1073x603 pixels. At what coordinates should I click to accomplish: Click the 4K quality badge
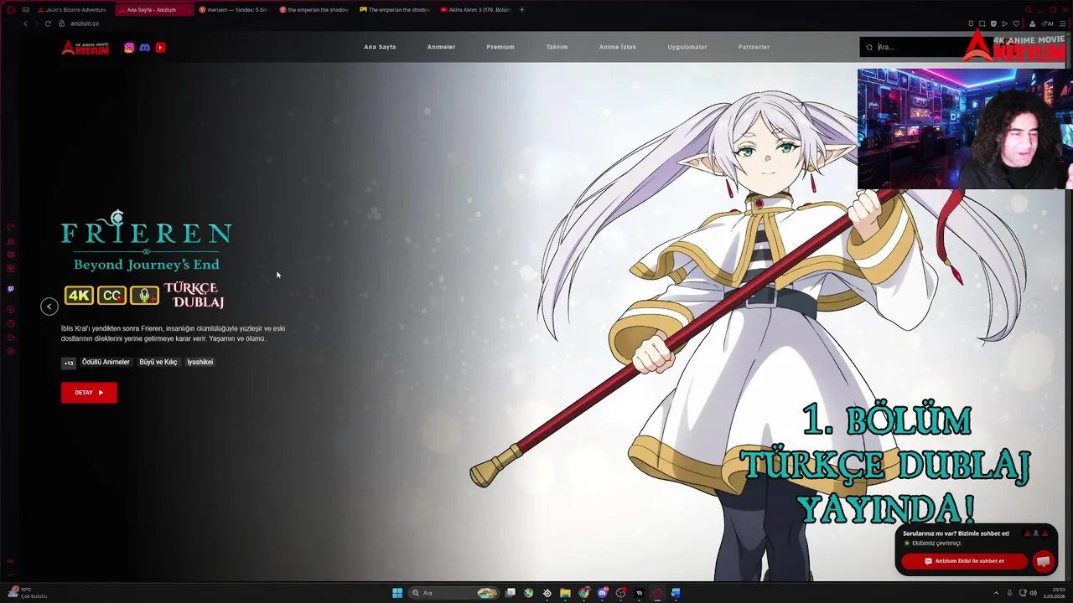pyautogui.click(x=80, y=296)
